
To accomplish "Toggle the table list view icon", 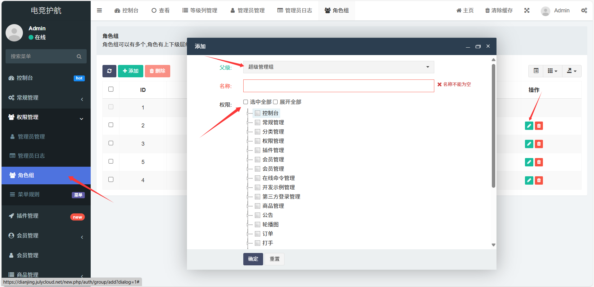I will [x=536, y=71].
